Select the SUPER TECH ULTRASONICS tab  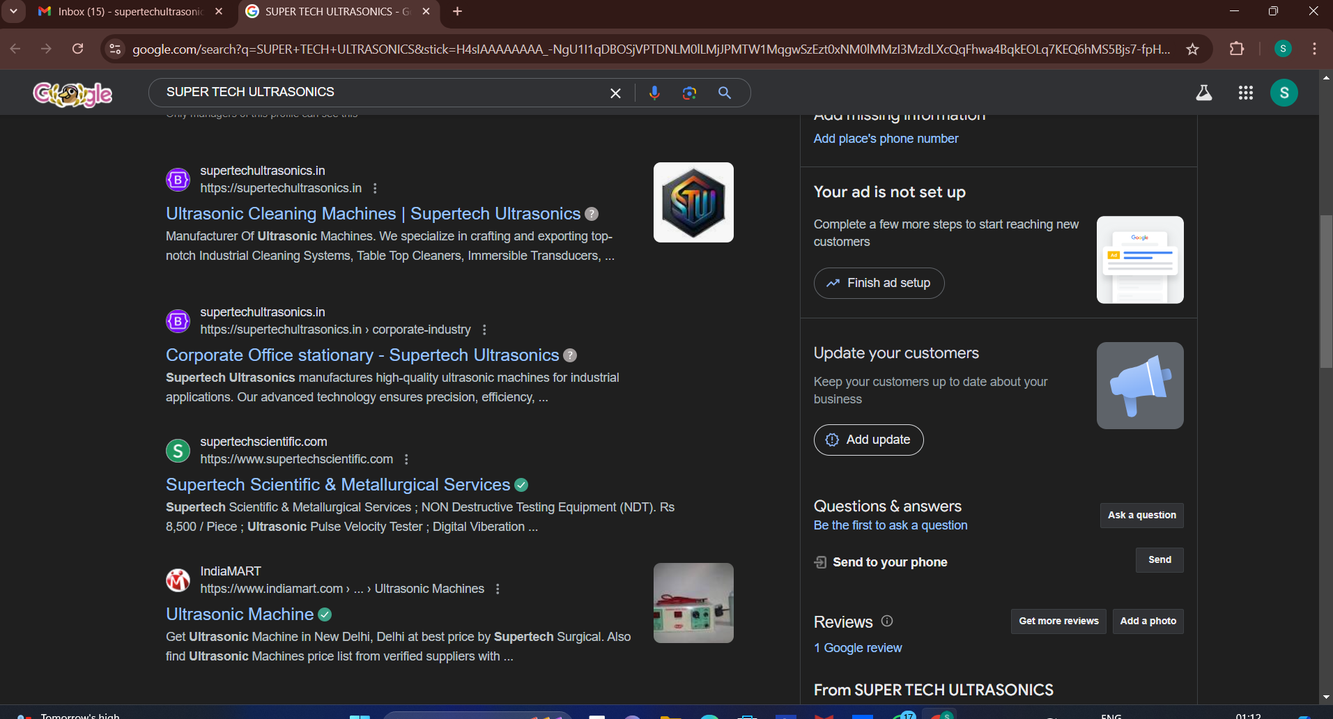point(338,11)
